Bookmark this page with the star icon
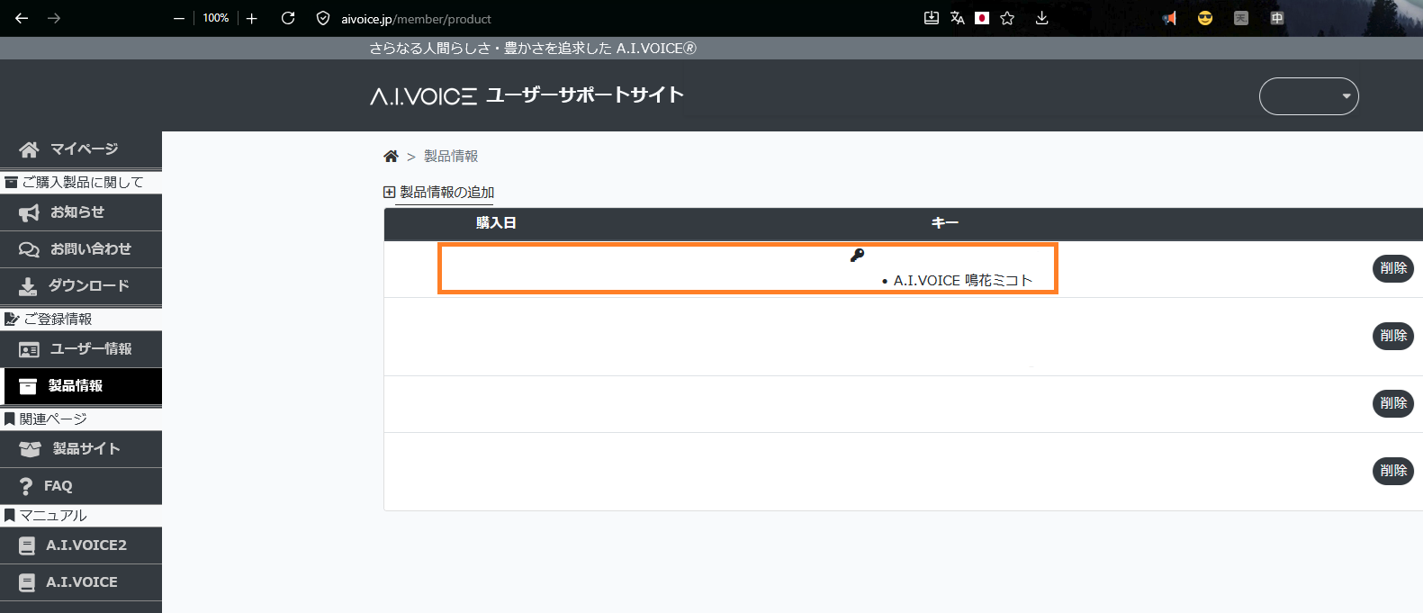The image size is (1423, 613). [1007, 18]
